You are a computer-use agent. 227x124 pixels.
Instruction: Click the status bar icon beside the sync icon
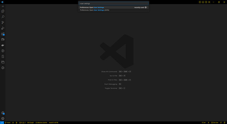pos(16,123)
